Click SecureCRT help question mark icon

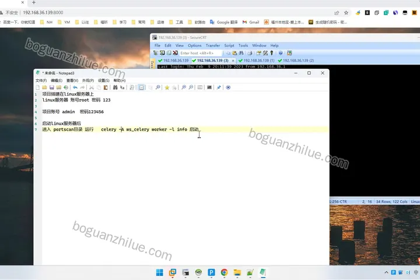coord(281,53)
